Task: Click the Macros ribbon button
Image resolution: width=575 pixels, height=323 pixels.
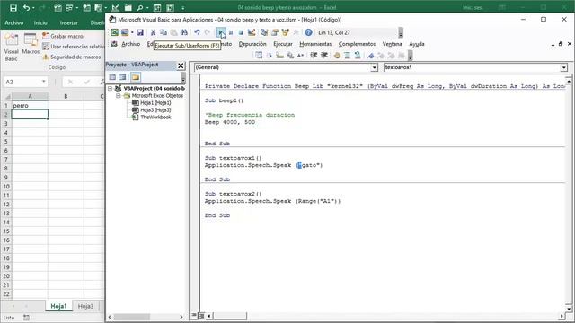Action: [x=31, y=44]
